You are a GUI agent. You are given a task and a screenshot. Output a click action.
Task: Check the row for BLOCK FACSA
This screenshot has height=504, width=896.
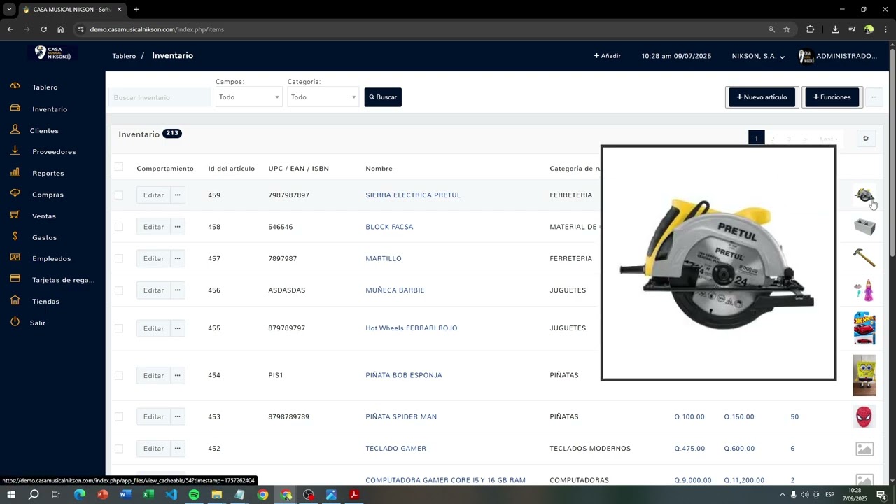pyautogui.click(x=119, y=227)
